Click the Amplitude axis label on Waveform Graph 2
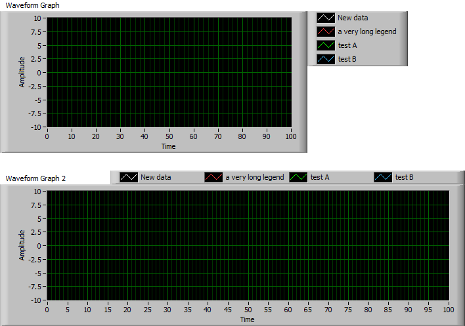The height and width of the screenshot is (326, 465). [x=22, y=245]
